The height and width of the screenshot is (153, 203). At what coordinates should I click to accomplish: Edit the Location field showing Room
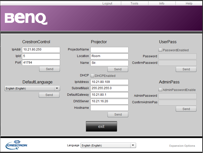[x=109, y=57]
